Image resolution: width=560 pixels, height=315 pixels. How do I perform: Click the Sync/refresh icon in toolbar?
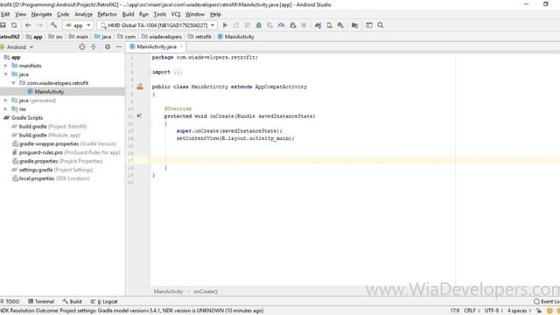[x=14, y=25]
